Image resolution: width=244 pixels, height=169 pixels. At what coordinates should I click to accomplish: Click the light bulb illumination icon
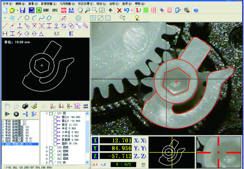[137, 18]
